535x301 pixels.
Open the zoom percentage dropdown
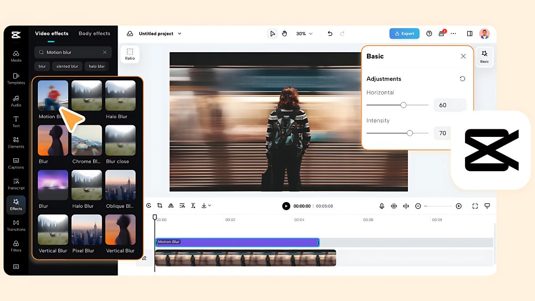[x=304, y=33]
